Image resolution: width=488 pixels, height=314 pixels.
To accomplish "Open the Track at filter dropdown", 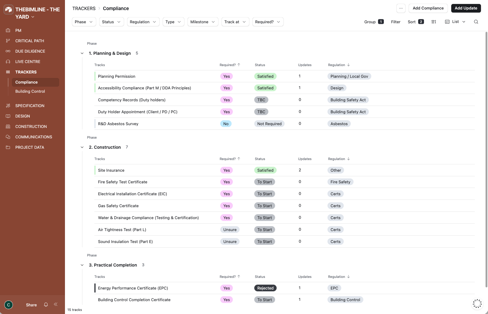I will (x=235, y=22).
